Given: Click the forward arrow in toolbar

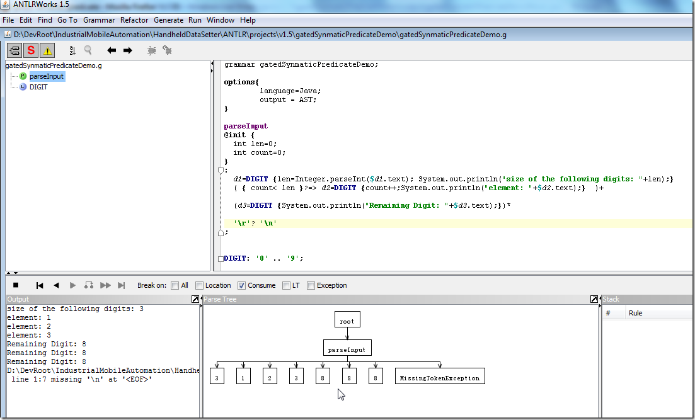Looking at the screenshot, I should 128,50.
